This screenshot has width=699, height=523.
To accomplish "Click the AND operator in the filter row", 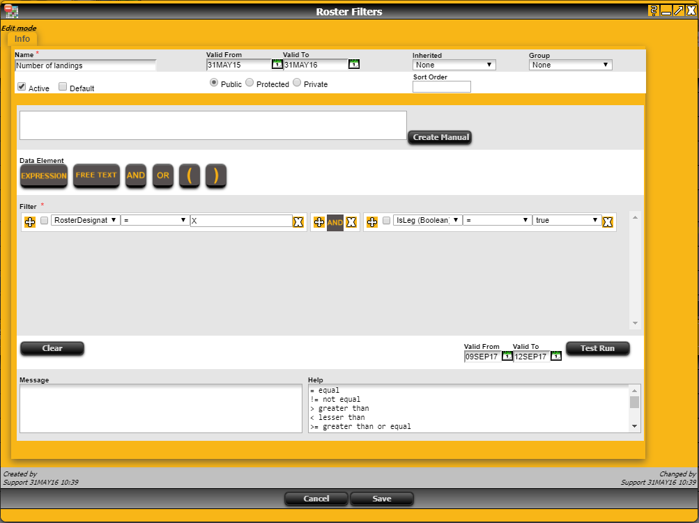I will tap(335, 222).
